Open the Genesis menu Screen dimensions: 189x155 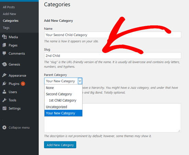[14, 64]
